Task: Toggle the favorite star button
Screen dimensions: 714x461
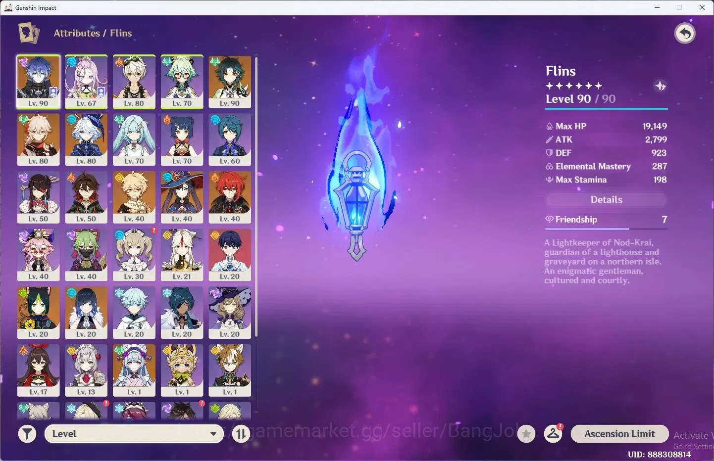Action: (x=526, y=434)
